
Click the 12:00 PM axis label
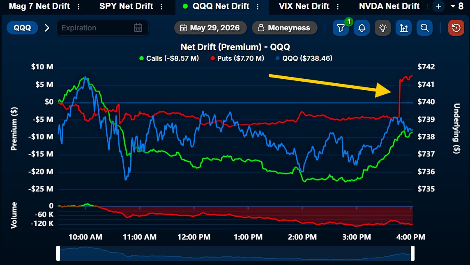(194, 237)
